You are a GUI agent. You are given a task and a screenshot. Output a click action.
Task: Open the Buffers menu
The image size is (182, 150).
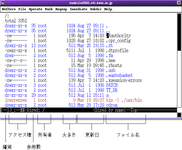coord(9,9)
